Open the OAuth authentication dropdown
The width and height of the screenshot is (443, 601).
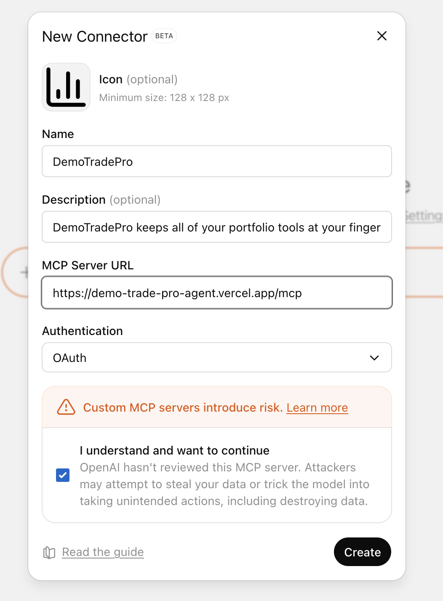[x=216, y=358]
